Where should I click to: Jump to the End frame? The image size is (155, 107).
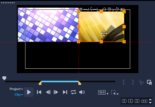tap(65, 92)
